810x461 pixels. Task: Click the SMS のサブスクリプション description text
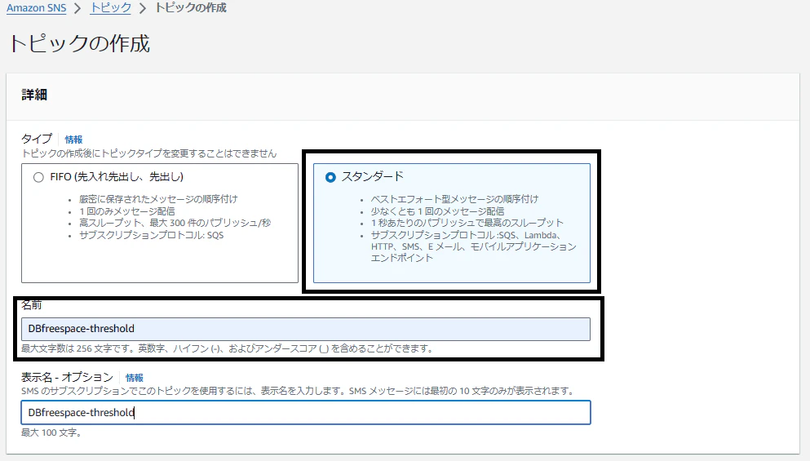[x=299, y=391]
